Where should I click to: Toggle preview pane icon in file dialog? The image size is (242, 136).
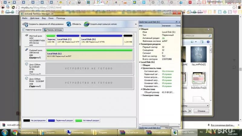pos(202,42)
